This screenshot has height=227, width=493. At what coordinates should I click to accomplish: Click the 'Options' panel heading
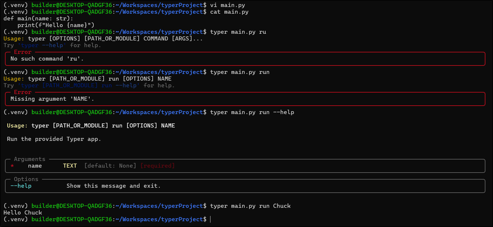(x=26, y=179)
